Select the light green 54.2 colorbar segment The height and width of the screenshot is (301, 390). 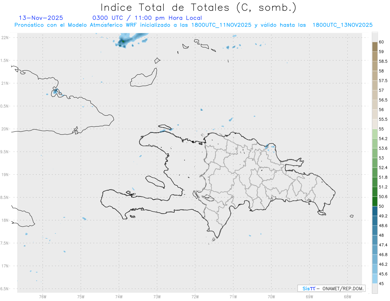pyautogui.click(x=375, y=134)
